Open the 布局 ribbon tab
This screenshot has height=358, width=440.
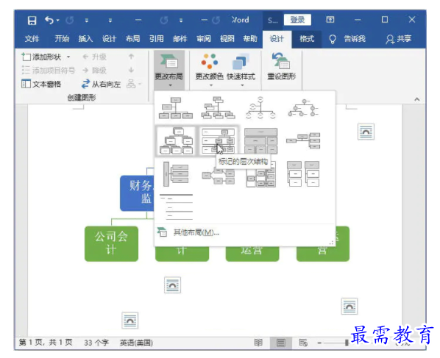132,38
